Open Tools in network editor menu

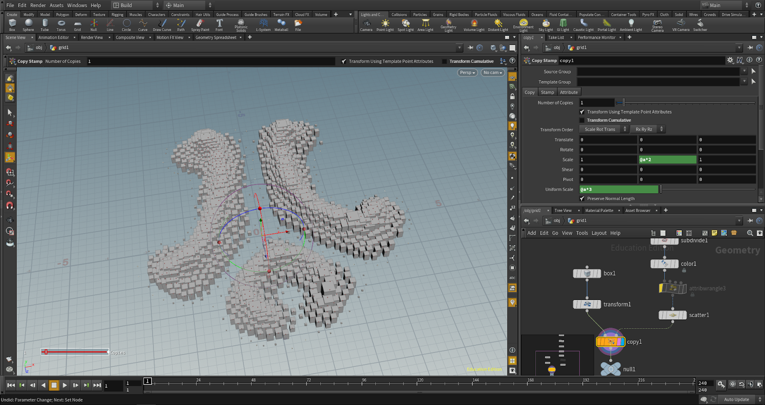(x=582, y=233)
